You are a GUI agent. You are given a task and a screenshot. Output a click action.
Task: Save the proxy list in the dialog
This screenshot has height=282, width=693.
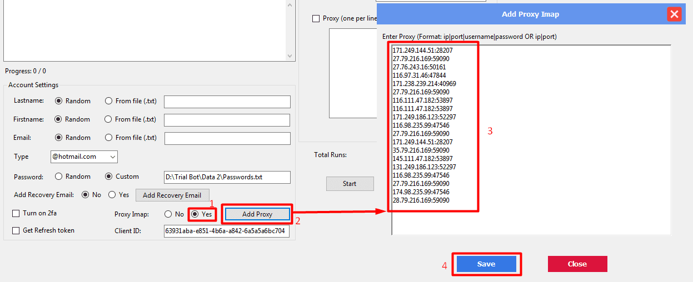tap(486, 264)
